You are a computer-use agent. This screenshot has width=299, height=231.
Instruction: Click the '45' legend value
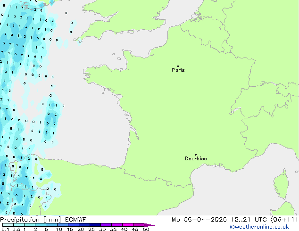click(135, 229)
